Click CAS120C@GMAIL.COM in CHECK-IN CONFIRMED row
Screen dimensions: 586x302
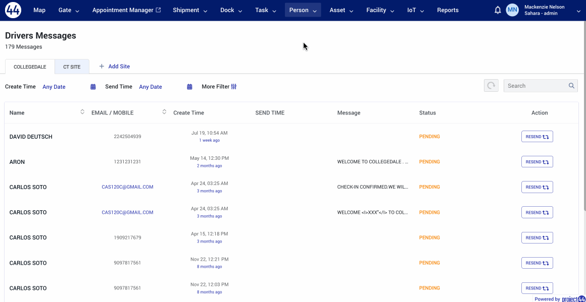point(127,187)
